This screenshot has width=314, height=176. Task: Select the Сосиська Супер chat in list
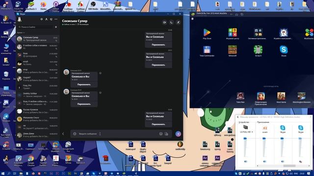click(x=37, y=39)
